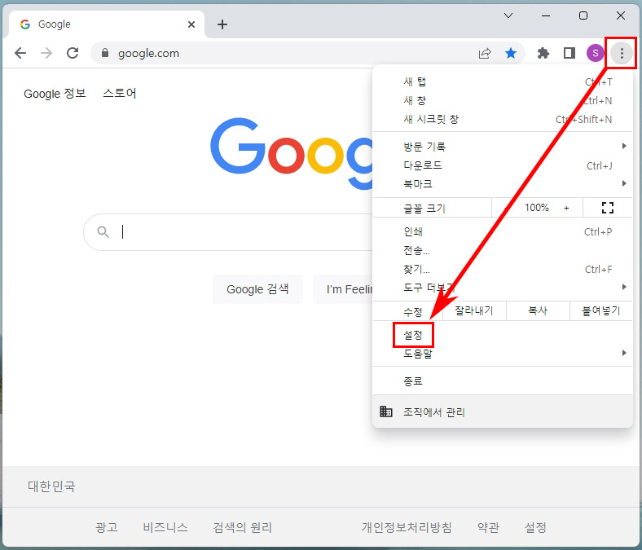Click the three-dot Chrome menu button

(622, 53)
